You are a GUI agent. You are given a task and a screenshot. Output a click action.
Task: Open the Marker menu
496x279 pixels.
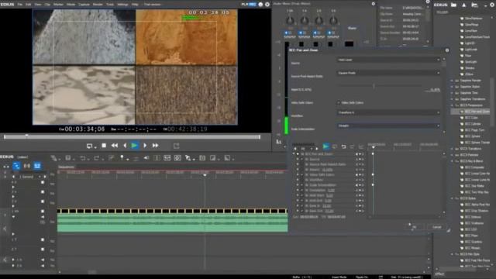click(58, 5)
